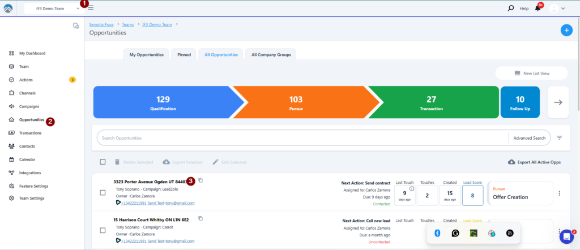
Task: Go to My Dashboard in the sidebar
Action: point(32,53)
